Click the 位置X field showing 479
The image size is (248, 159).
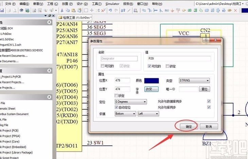pos(122,80)
